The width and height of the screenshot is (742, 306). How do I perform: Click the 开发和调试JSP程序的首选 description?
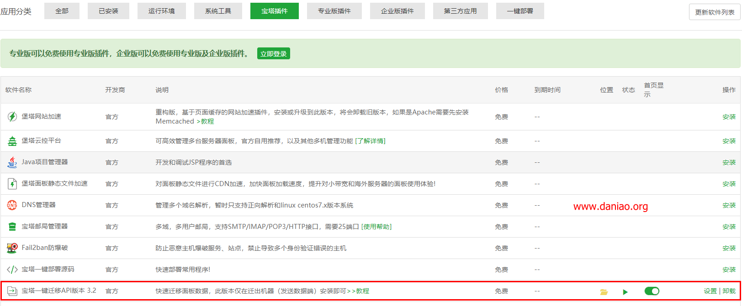tap(194, 162)
